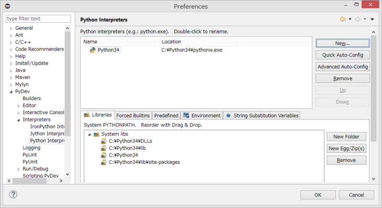This screenshot has height=208, width=382.
Task: Open the Predefined tab
Action: pos(166,116)
